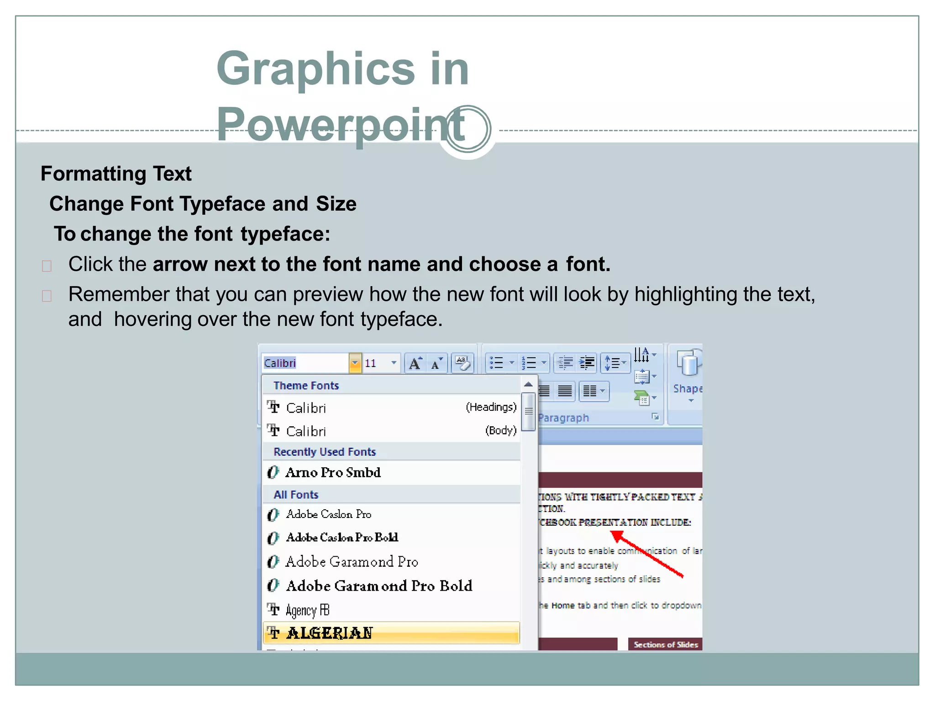Choose the Adobe Caslon Pro Bold font
The width and height of the screenshot is (935, 701).
tap(392, 538)
